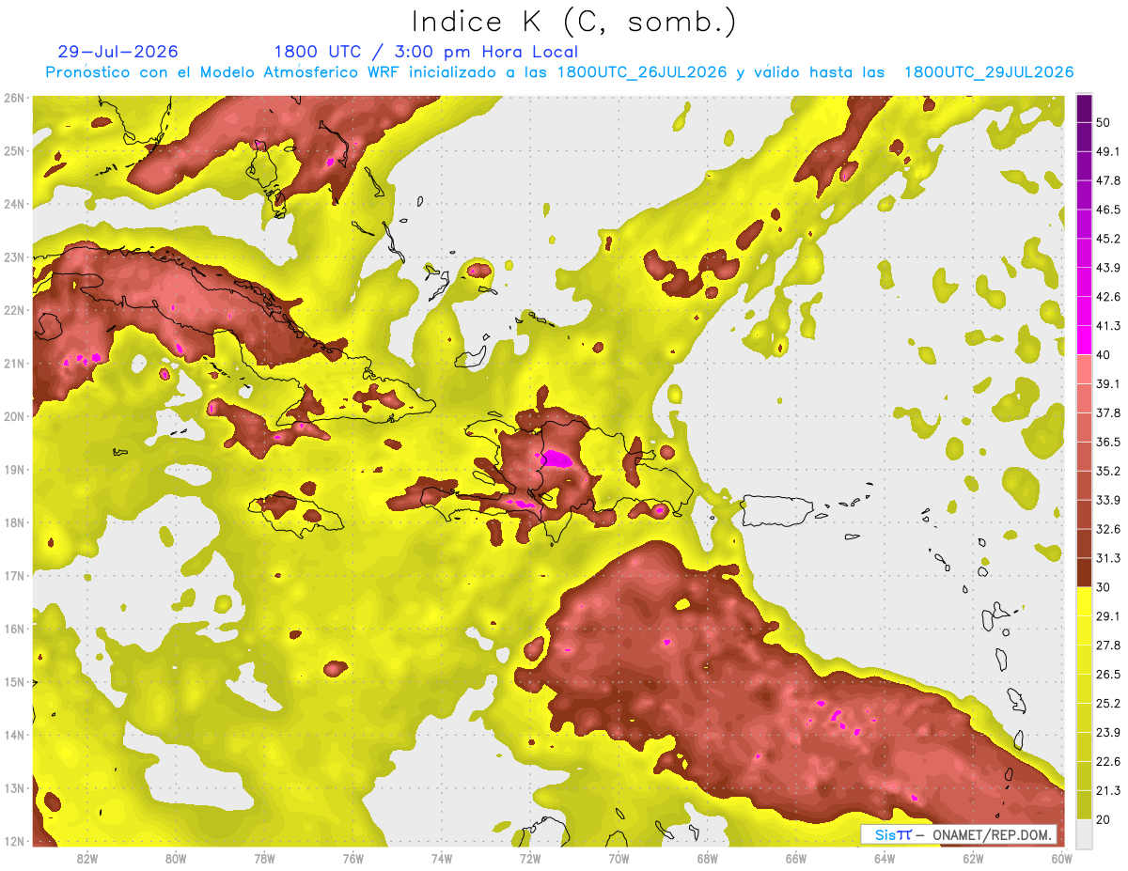The width and height of the screenshot is (1128, 871).
Task: Click the "ONAMET/REP.DOM." credit label
Action: click(x=991, y=834)
